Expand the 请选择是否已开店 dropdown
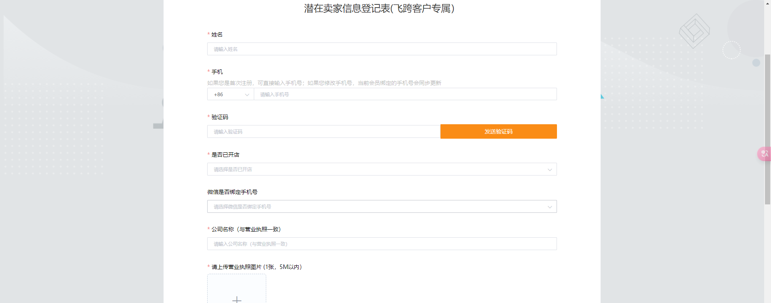The height and width of the screenshot is (303, 771). click(x=377, y=170)
